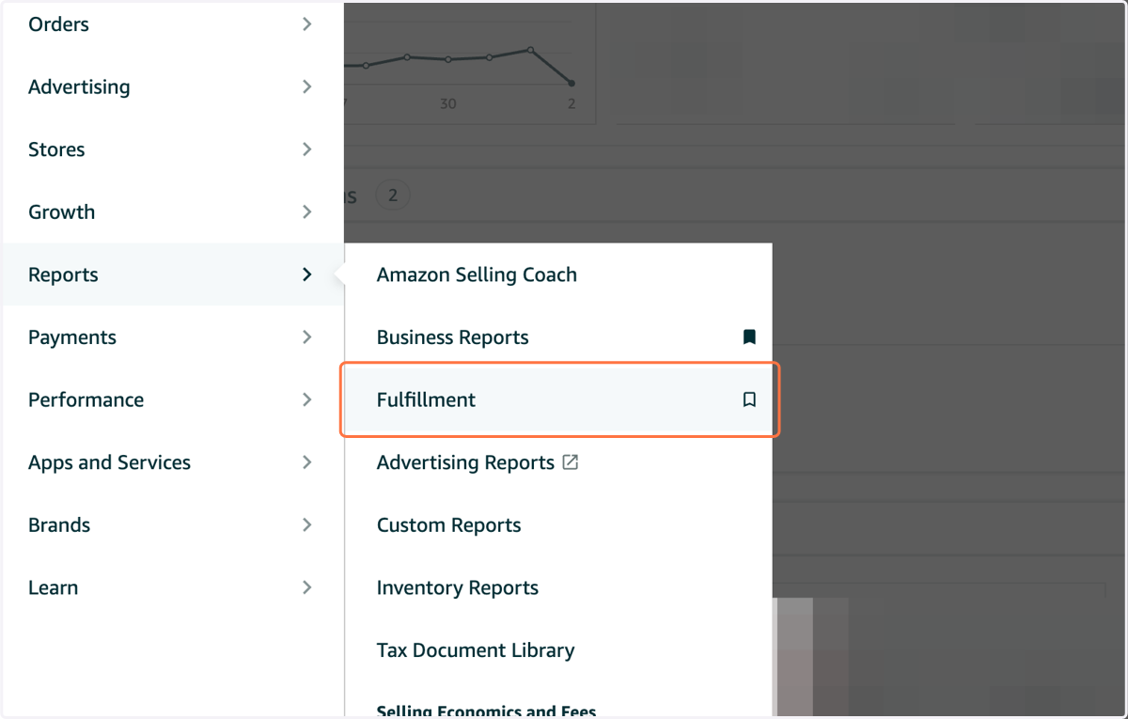
Task: Expand the Growth submenu chevron
Action: pyautogui.click(x=307, y=211)
